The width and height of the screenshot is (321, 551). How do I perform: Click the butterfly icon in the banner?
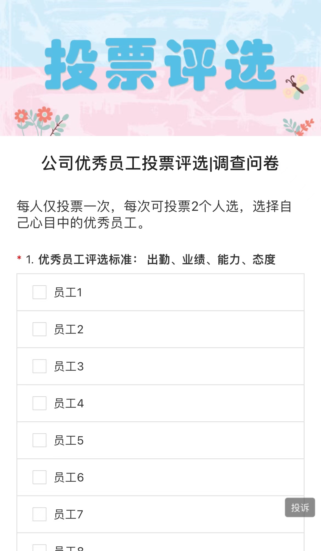[296, 87]
